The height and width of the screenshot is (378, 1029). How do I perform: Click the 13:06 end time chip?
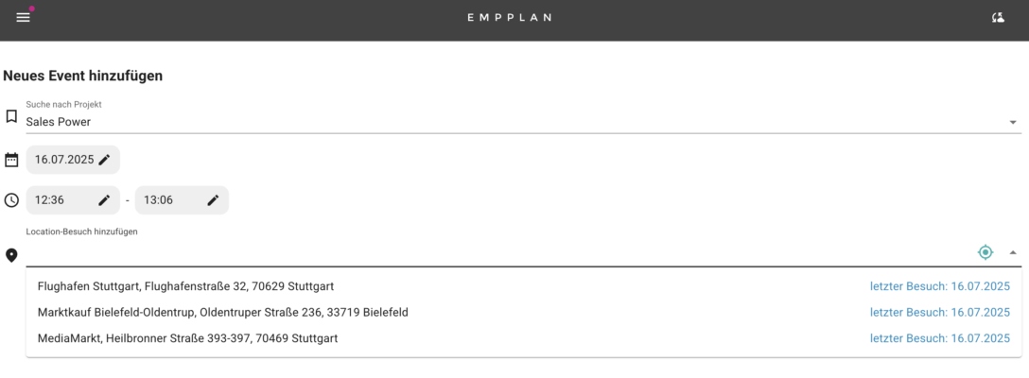click(x=182, y=200)
